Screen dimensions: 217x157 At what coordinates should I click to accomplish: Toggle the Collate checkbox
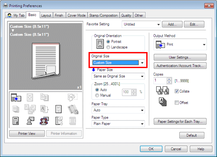[x=177, y=91]
